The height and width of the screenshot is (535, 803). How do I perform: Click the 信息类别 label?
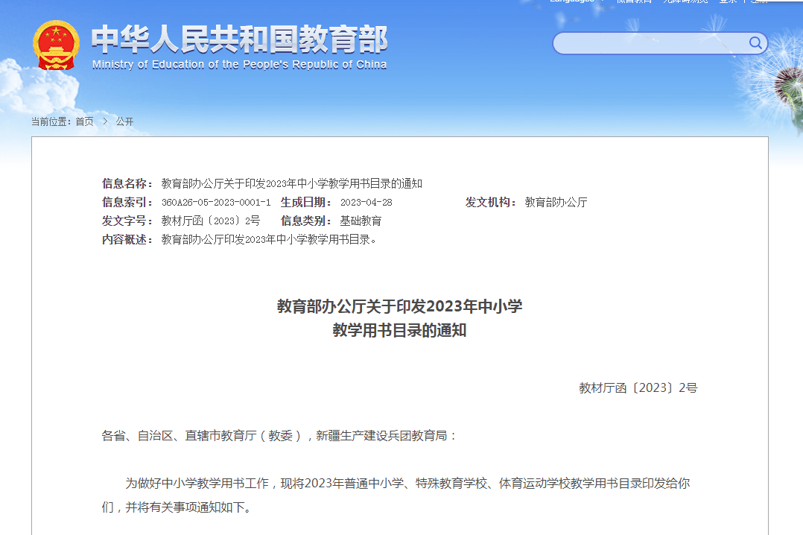(x=306, y=221)
